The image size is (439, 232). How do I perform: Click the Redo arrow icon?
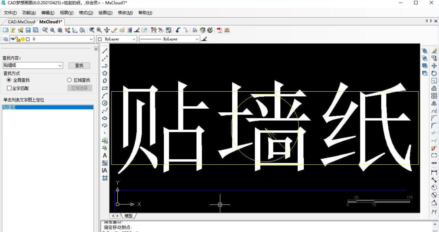coord(186,30)
